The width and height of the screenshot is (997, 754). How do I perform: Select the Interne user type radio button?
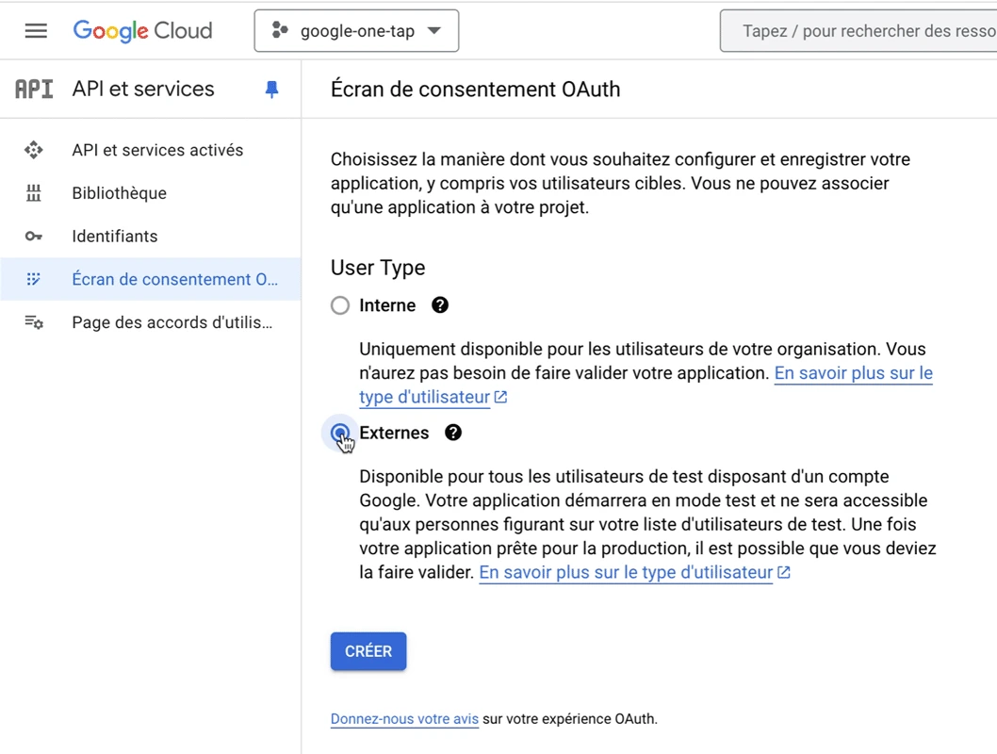[x=339, y=304]
